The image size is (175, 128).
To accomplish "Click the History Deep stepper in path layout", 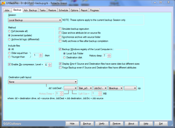I will click(62, 94).
